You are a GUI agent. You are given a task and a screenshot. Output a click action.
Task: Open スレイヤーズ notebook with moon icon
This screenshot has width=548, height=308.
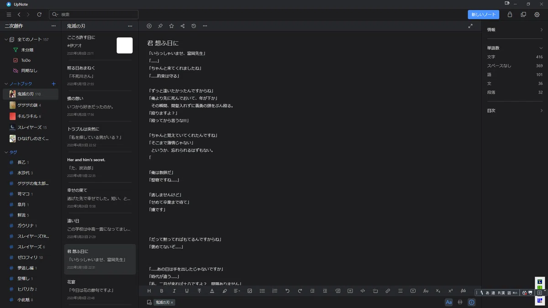30,127
